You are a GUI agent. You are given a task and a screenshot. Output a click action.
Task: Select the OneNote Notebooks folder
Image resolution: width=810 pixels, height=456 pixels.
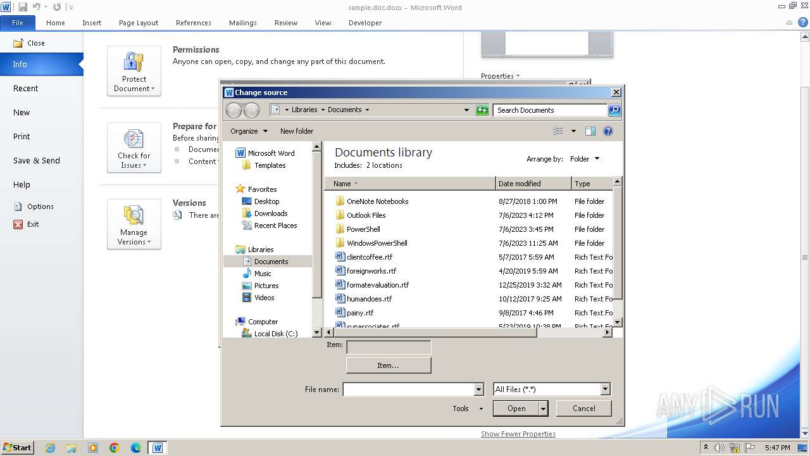tap(377, 201)
